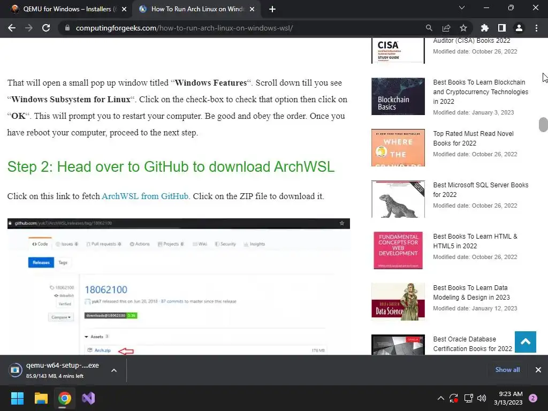The image size is (548, 411).
Task: Open the Chrome three-dot menu
Action: 536,28
